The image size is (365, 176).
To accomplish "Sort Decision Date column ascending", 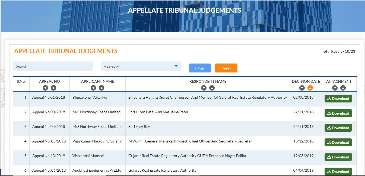I will click(x=302, y=88).
